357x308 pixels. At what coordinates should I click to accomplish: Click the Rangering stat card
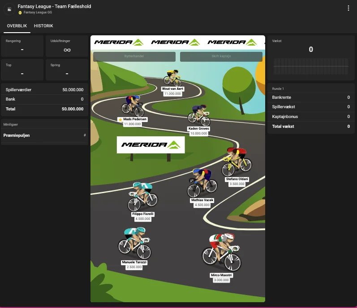(22, 46)
